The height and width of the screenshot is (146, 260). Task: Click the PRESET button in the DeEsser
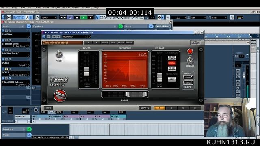tap(104, 43)
